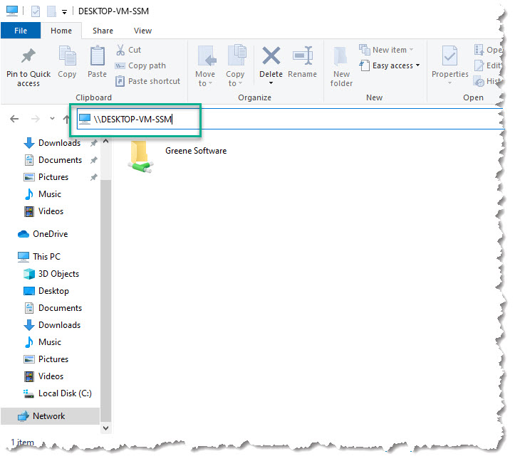The image size is (515, 461).
Task: Open the recent locations chevron beside Forward
Action: 52,119
